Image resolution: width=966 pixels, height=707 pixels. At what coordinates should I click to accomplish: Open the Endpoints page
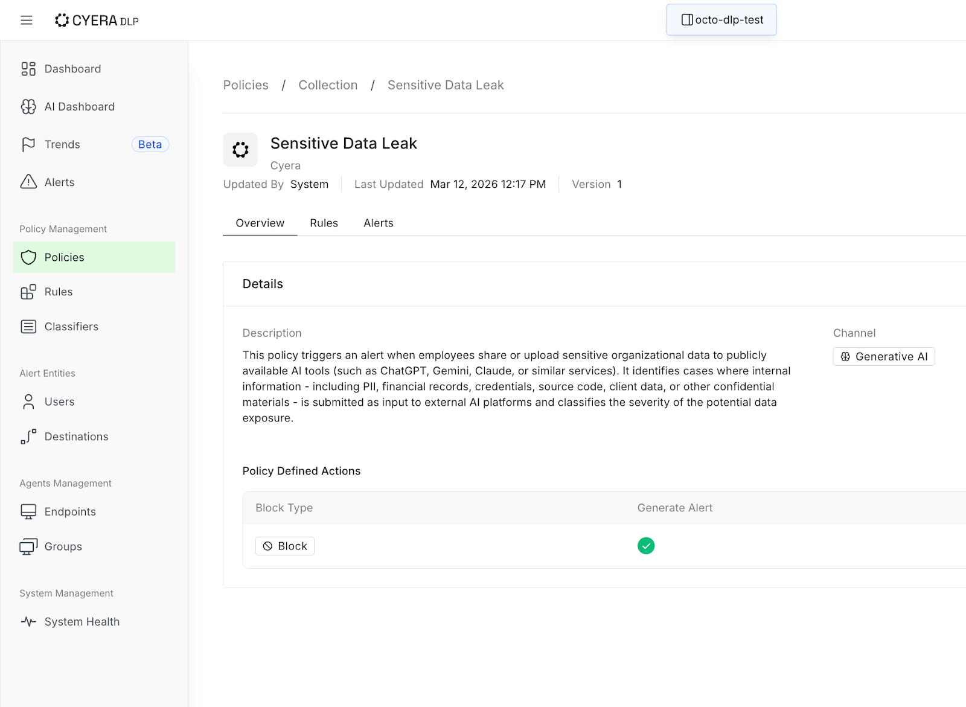coord(69,511)
